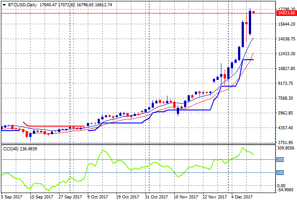Image resolution: width=297 pixels, height=202 pixels.
Task: Click the 22 Nov 2017 date label
Action: (x=214, y=197)
